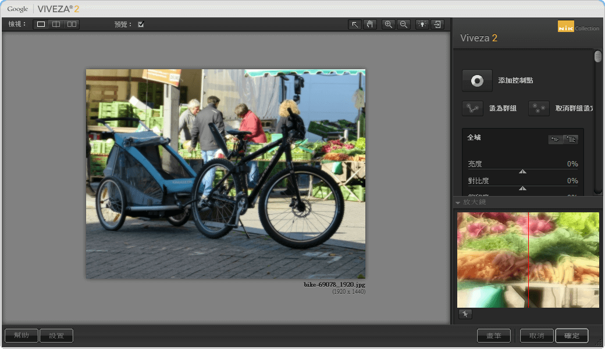The width and height of the screenshot is (605, 349).
Task: Click the light bulb background color icon
Action: tap(422, 24)
